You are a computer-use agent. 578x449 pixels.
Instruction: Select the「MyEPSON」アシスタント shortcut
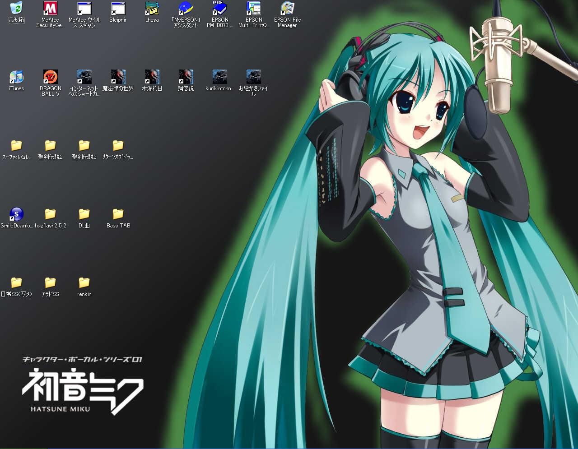click(186, 14)
